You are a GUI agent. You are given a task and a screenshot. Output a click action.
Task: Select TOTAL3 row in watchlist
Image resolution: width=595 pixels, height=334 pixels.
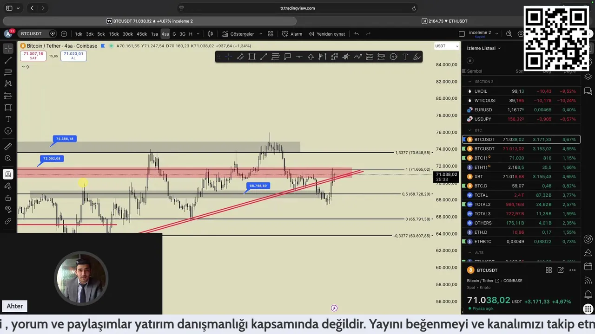[x=521, y=214]
